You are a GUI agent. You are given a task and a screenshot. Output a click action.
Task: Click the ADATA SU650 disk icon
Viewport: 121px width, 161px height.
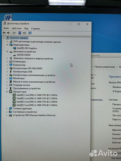point(15,55)
